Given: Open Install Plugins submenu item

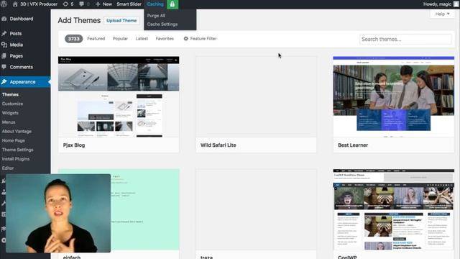Looking at the screenshot, I should (x=16, y=159).
